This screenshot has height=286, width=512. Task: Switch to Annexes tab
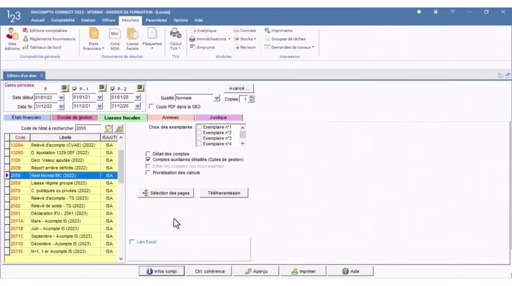pos(171,117)
